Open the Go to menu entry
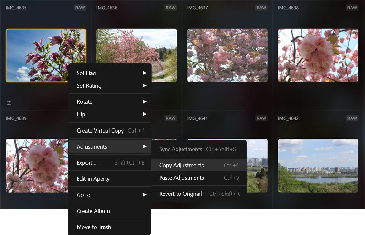This screenshot has height=235, width=365. pos(110,195)
